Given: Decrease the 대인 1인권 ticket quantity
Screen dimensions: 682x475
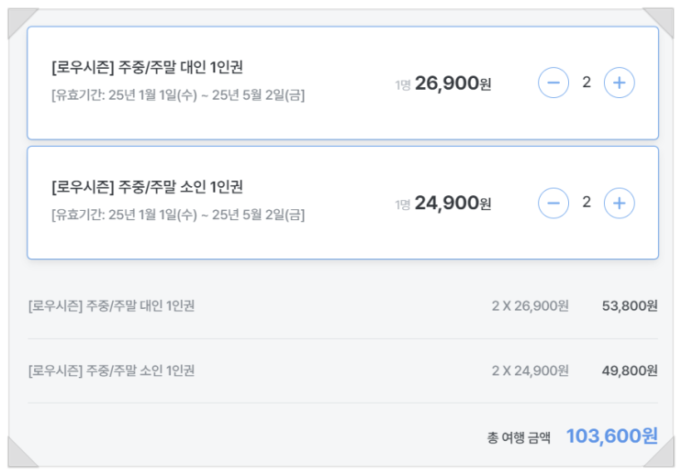Looking at the screenshot, I should pos(553,83).
